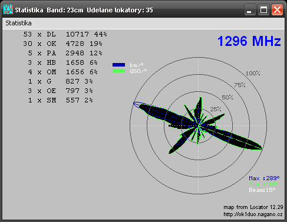Minimize the Statistika window
287x222 pixels.
pyautogui.click(x=250, y=10)
